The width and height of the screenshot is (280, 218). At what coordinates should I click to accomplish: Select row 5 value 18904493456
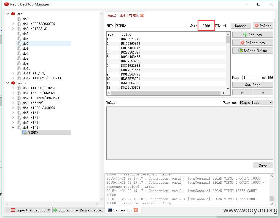click(x=130, y=57)
